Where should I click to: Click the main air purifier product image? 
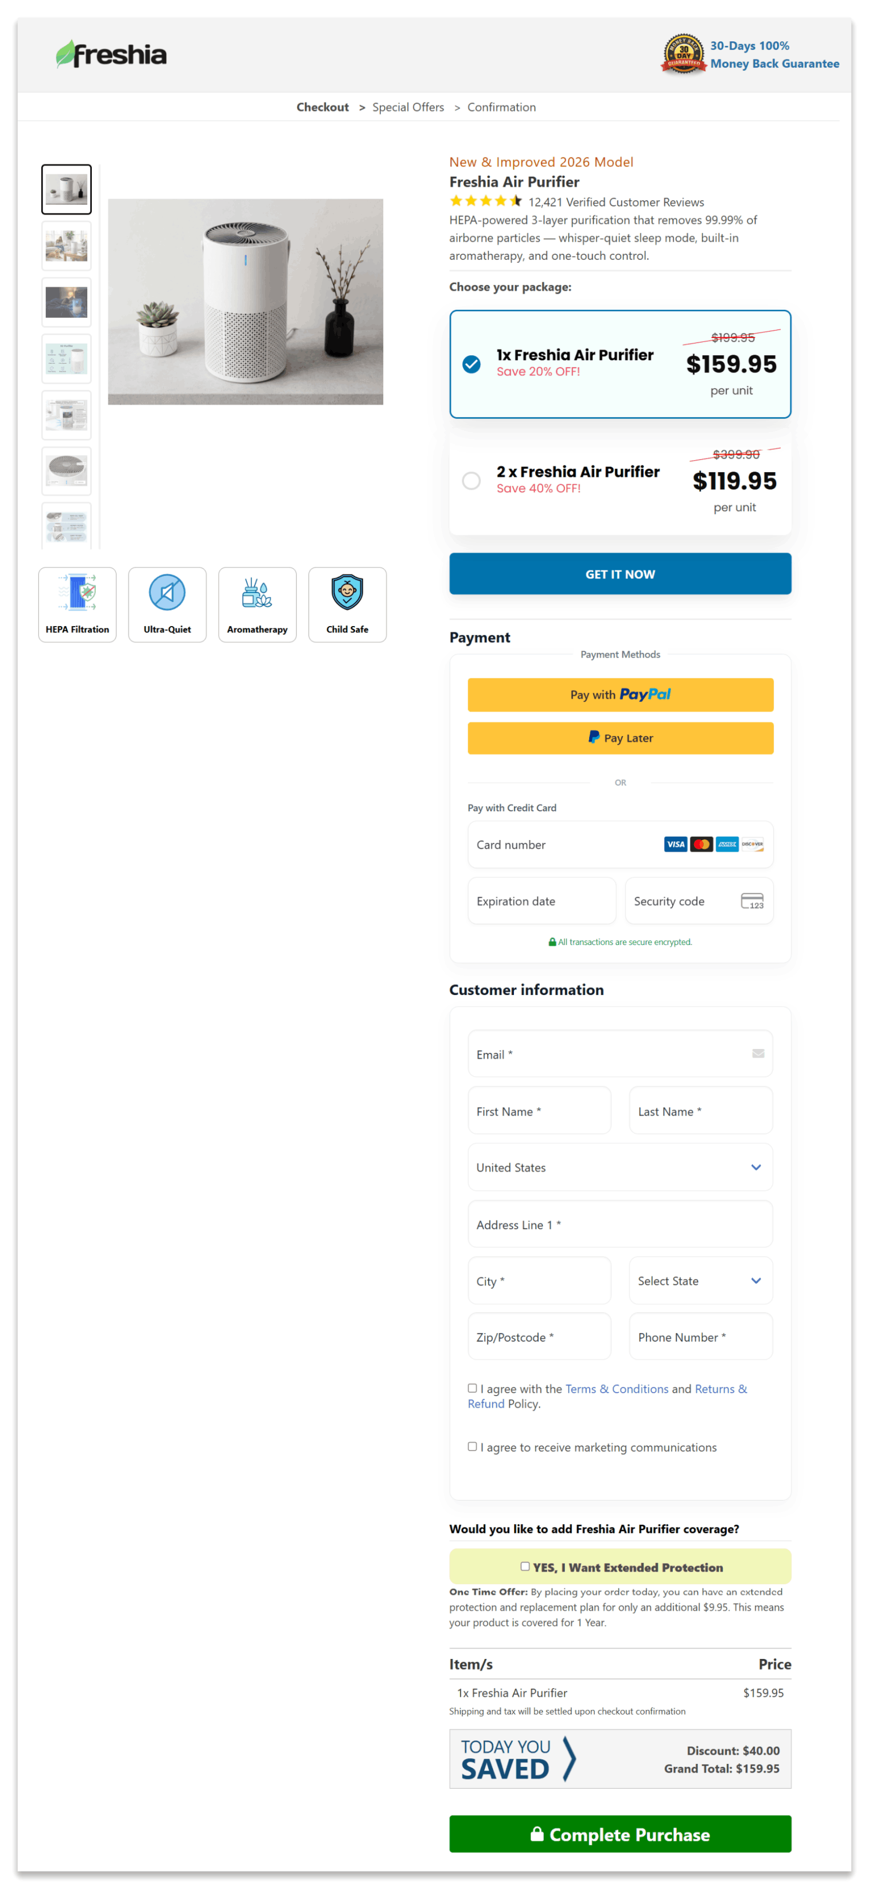[245, 301]
